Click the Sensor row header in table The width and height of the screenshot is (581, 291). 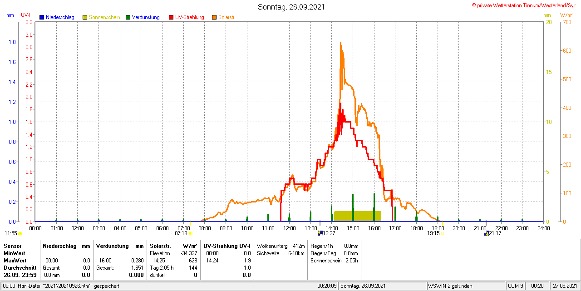click(x=12, y=246)
